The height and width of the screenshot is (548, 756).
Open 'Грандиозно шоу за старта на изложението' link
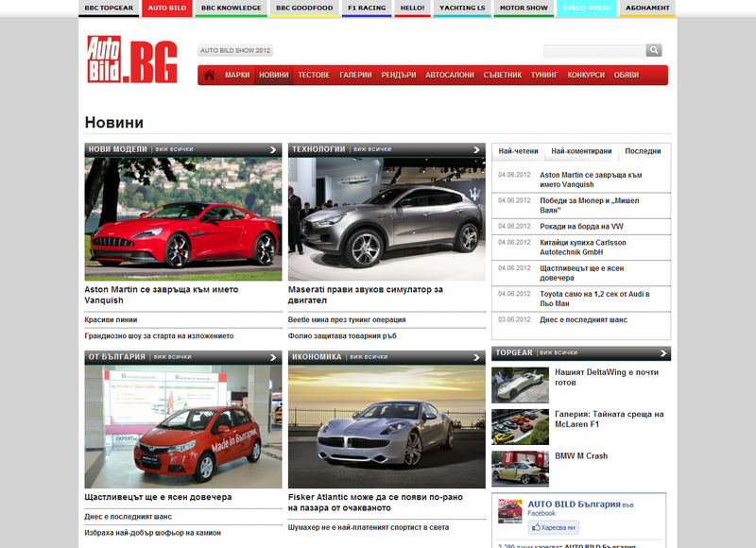pyautogui.click(x=159, y=336)
